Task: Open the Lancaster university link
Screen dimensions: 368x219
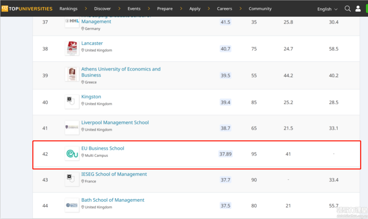Action: click(92, 43)
